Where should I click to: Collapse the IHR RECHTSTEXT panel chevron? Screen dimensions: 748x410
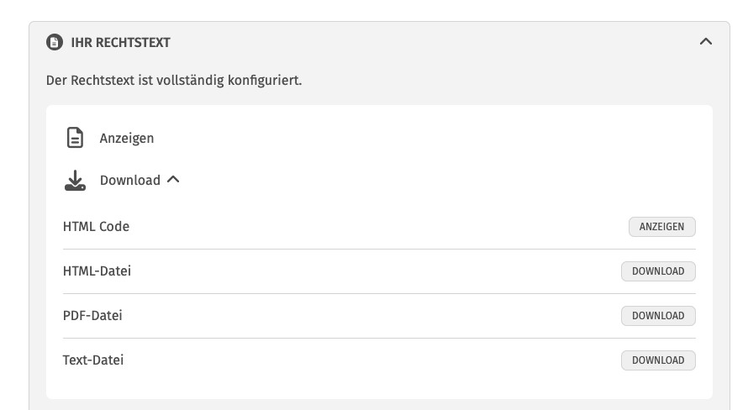706,41
